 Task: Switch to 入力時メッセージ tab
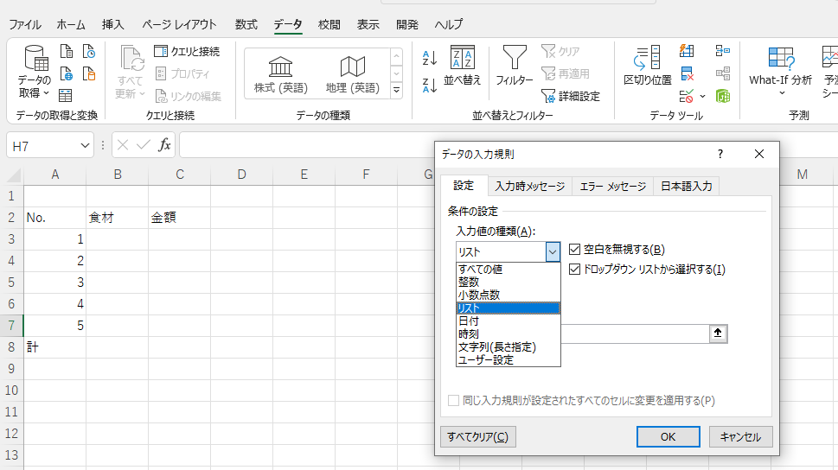529,186
